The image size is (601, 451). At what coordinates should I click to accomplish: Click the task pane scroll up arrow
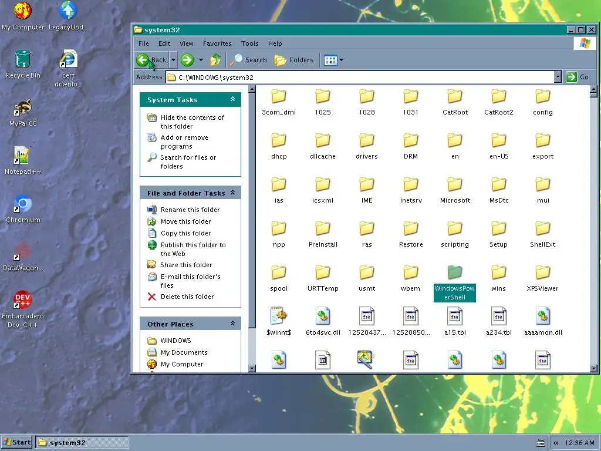point(252,89)
